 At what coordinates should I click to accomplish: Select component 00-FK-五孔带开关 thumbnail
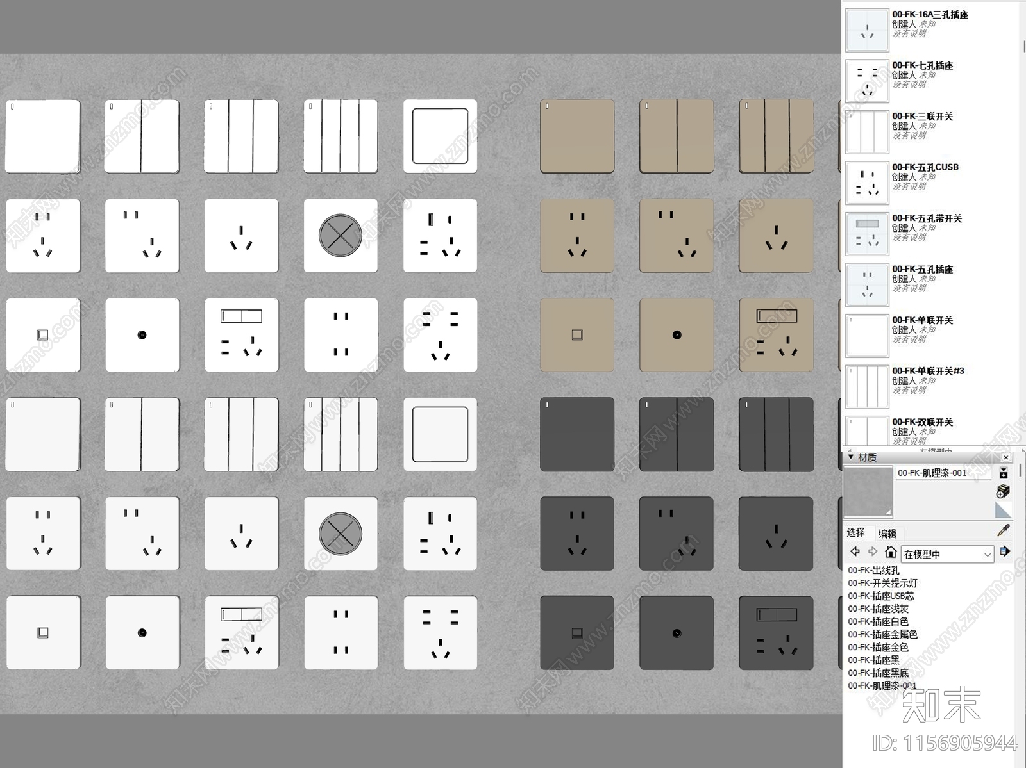click(x=867, y=234)
